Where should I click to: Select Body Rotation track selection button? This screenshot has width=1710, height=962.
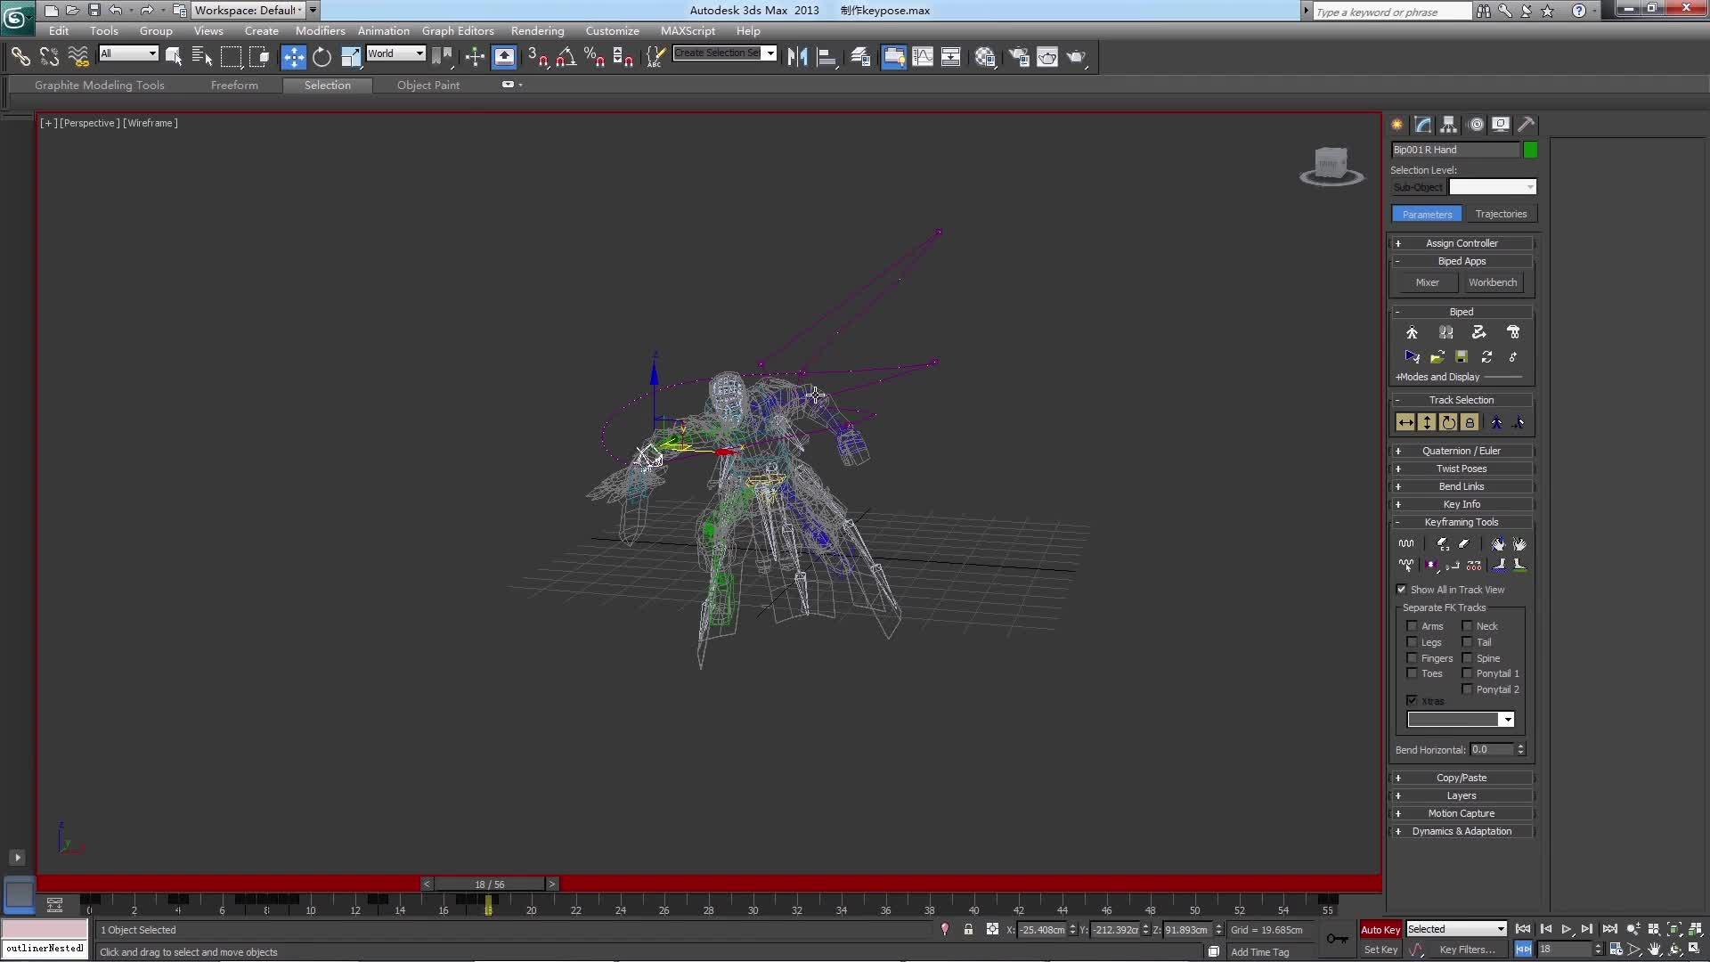(1448, 423)
